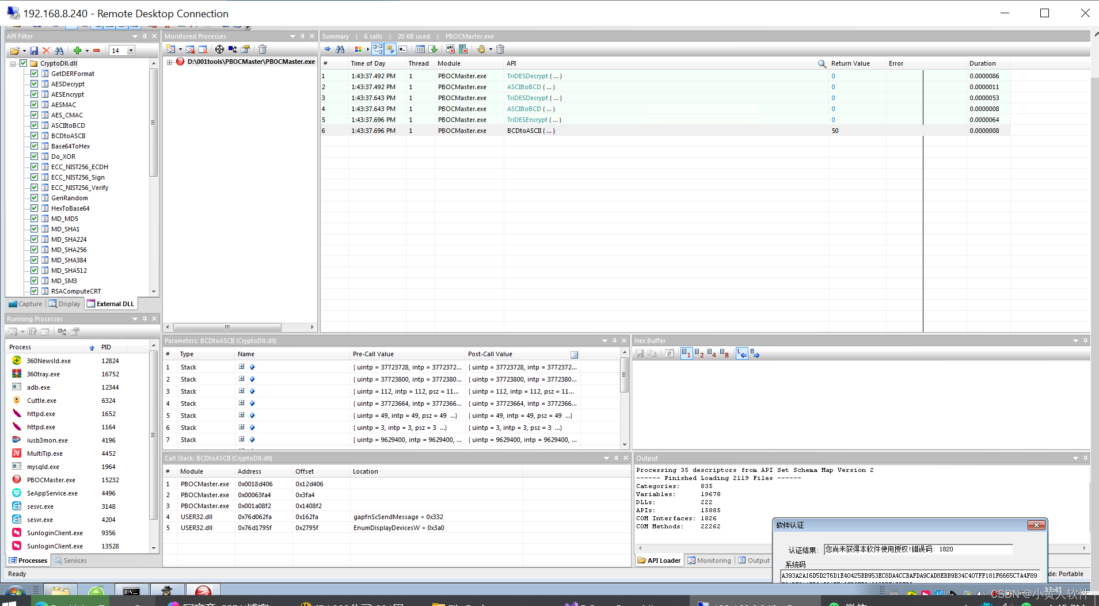
Task: Toggle ASCIItoBCD checkbox in API Filter
Action: coord(34,125)
